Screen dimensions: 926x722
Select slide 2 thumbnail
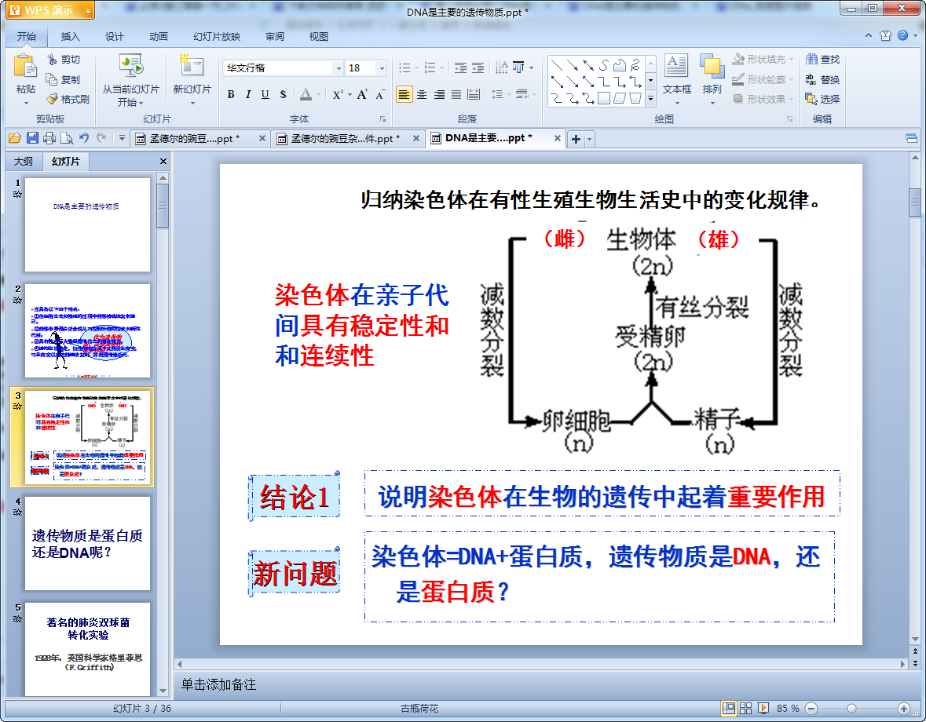(87, 331)
